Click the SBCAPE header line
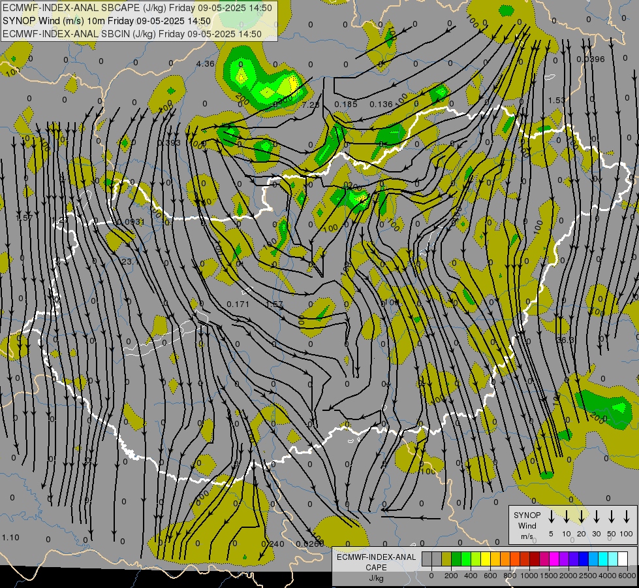Screen dimensions: 639x588 click(137, 8)
